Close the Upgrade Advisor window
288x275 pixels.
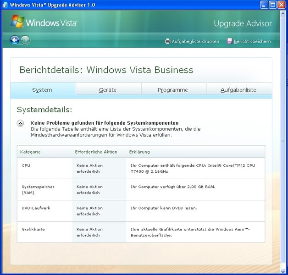[x=281, y=5]
